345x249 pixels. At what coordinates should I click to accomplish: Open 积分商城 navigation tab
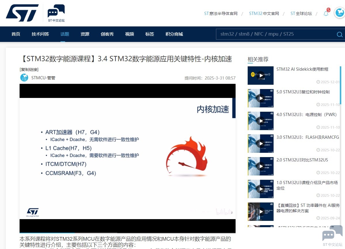coord(174,34)
